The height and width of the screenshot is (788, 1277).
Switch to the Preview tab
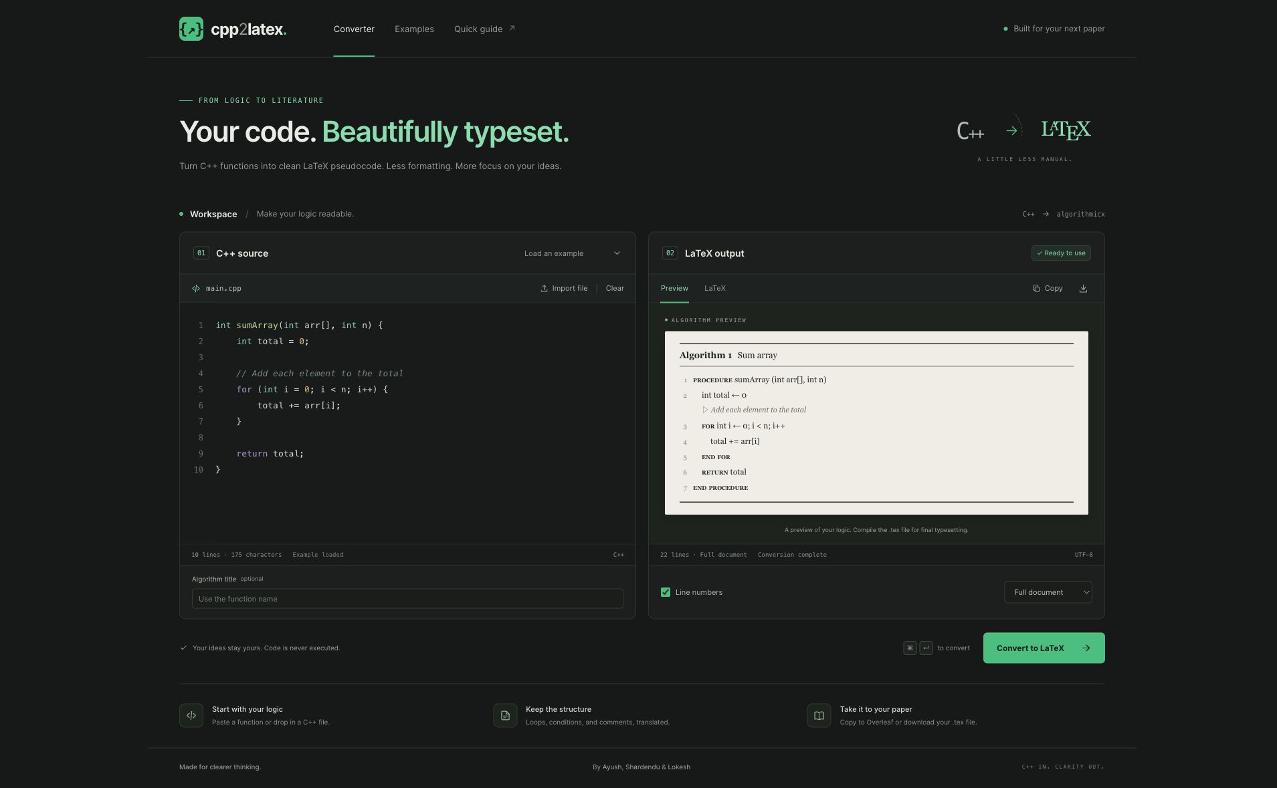(x=674, y=288)
